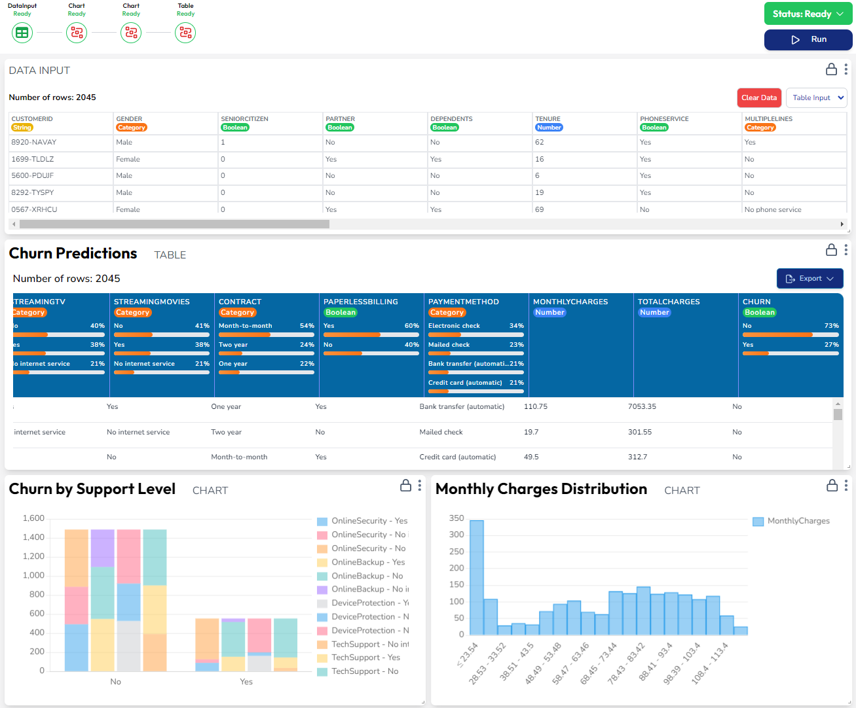
Task: Toggle teal TechSupport - No legend entry
Action: (x=358, y=671)
